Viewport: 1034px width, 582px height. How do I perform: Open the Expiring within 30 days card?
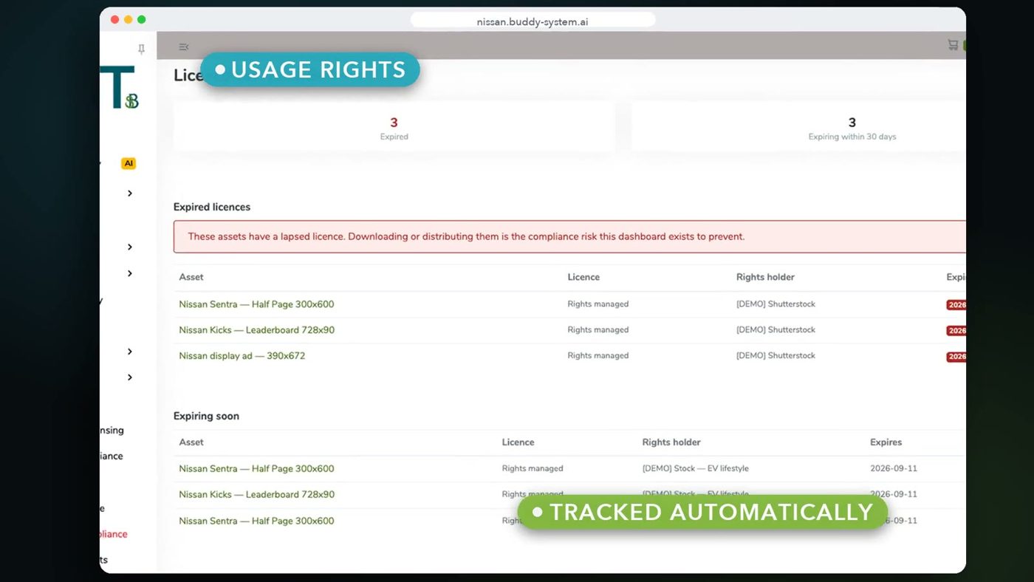pos(798,127)
